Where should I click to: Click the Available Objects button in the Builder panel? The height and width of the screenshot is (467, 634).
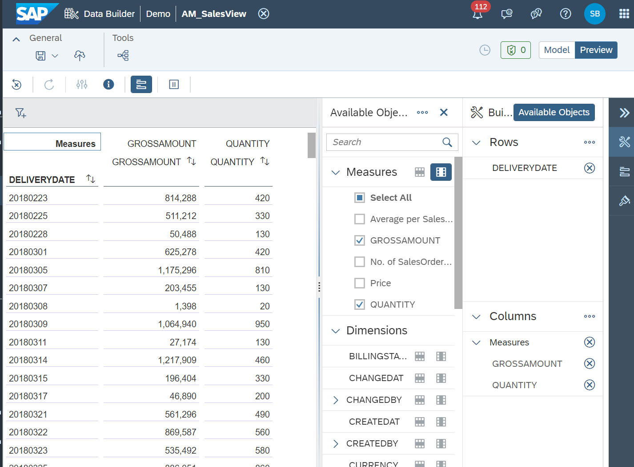coord(554,112)
